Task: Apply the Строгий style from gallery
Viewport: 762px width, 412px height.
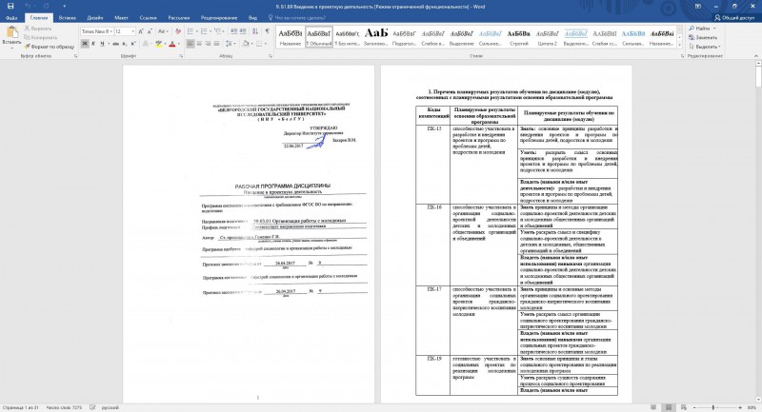Action: 518,37
